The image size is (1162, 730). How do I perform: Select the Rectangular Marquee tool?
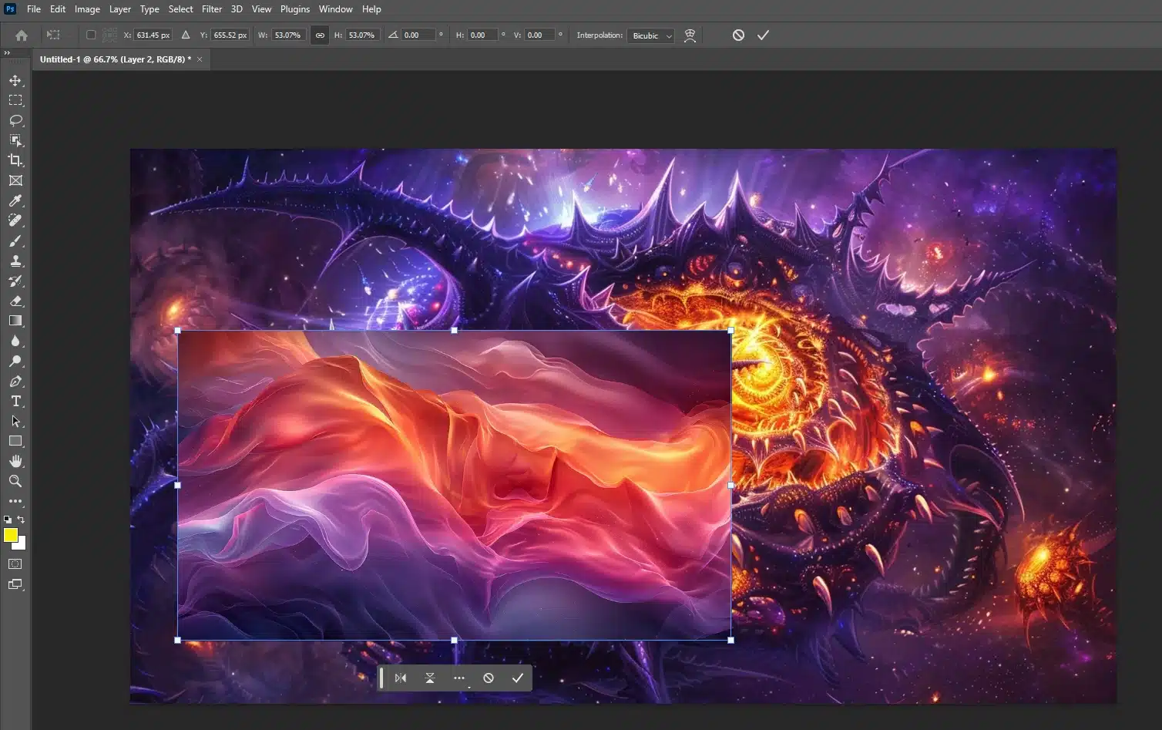15,100
